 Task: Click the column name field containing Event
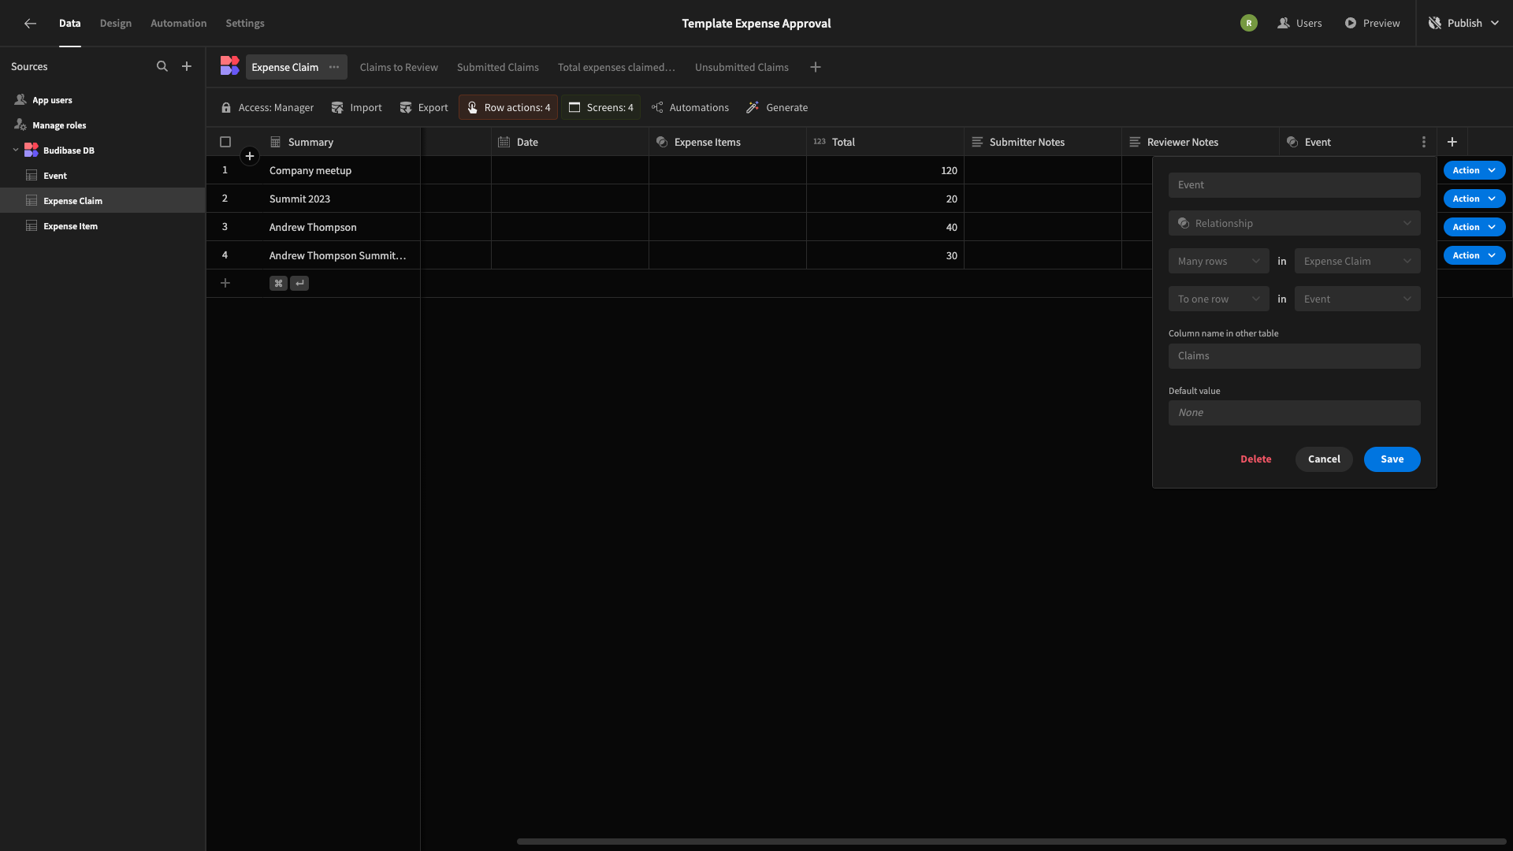point(1294,185)
